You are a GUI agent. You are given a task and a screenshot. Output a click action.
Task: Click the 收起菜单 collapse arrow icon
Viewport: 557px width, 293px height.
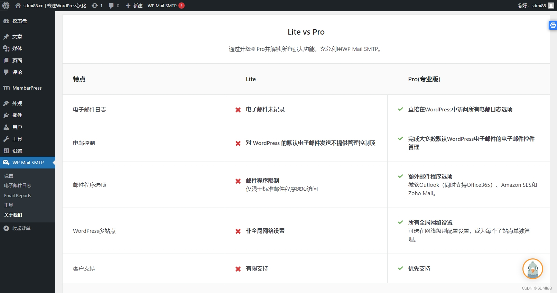pos(6,228)
